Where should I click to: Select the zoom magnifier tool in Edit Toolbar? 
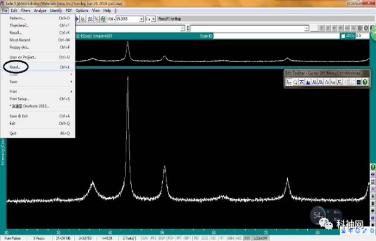(295, 82)
